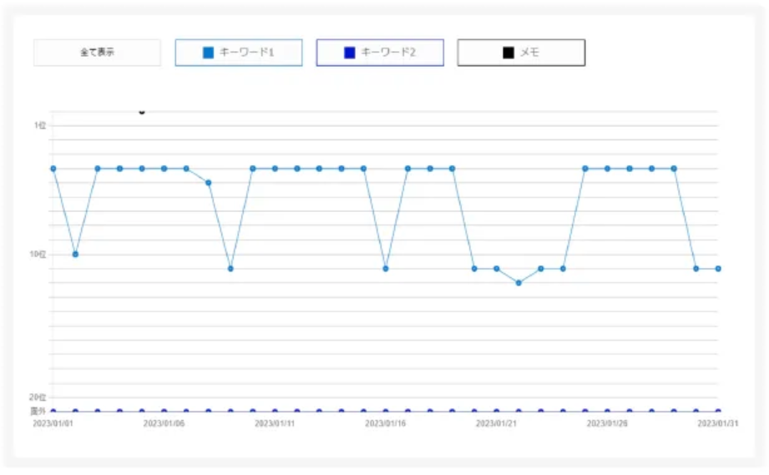Select キーワード2 圏外 point on 2023/01/01

(53, 412)
